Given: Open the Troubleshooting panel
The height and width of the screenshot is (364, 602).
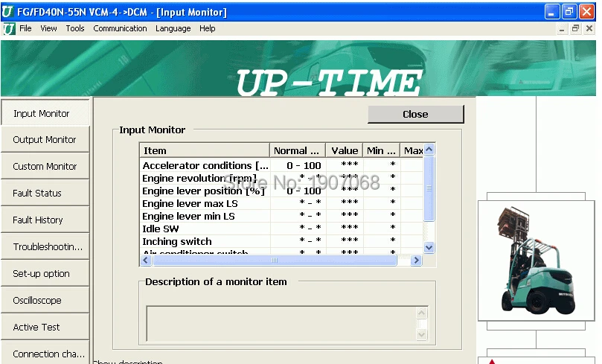Looking at the screenshot, I should pos(45,246).
